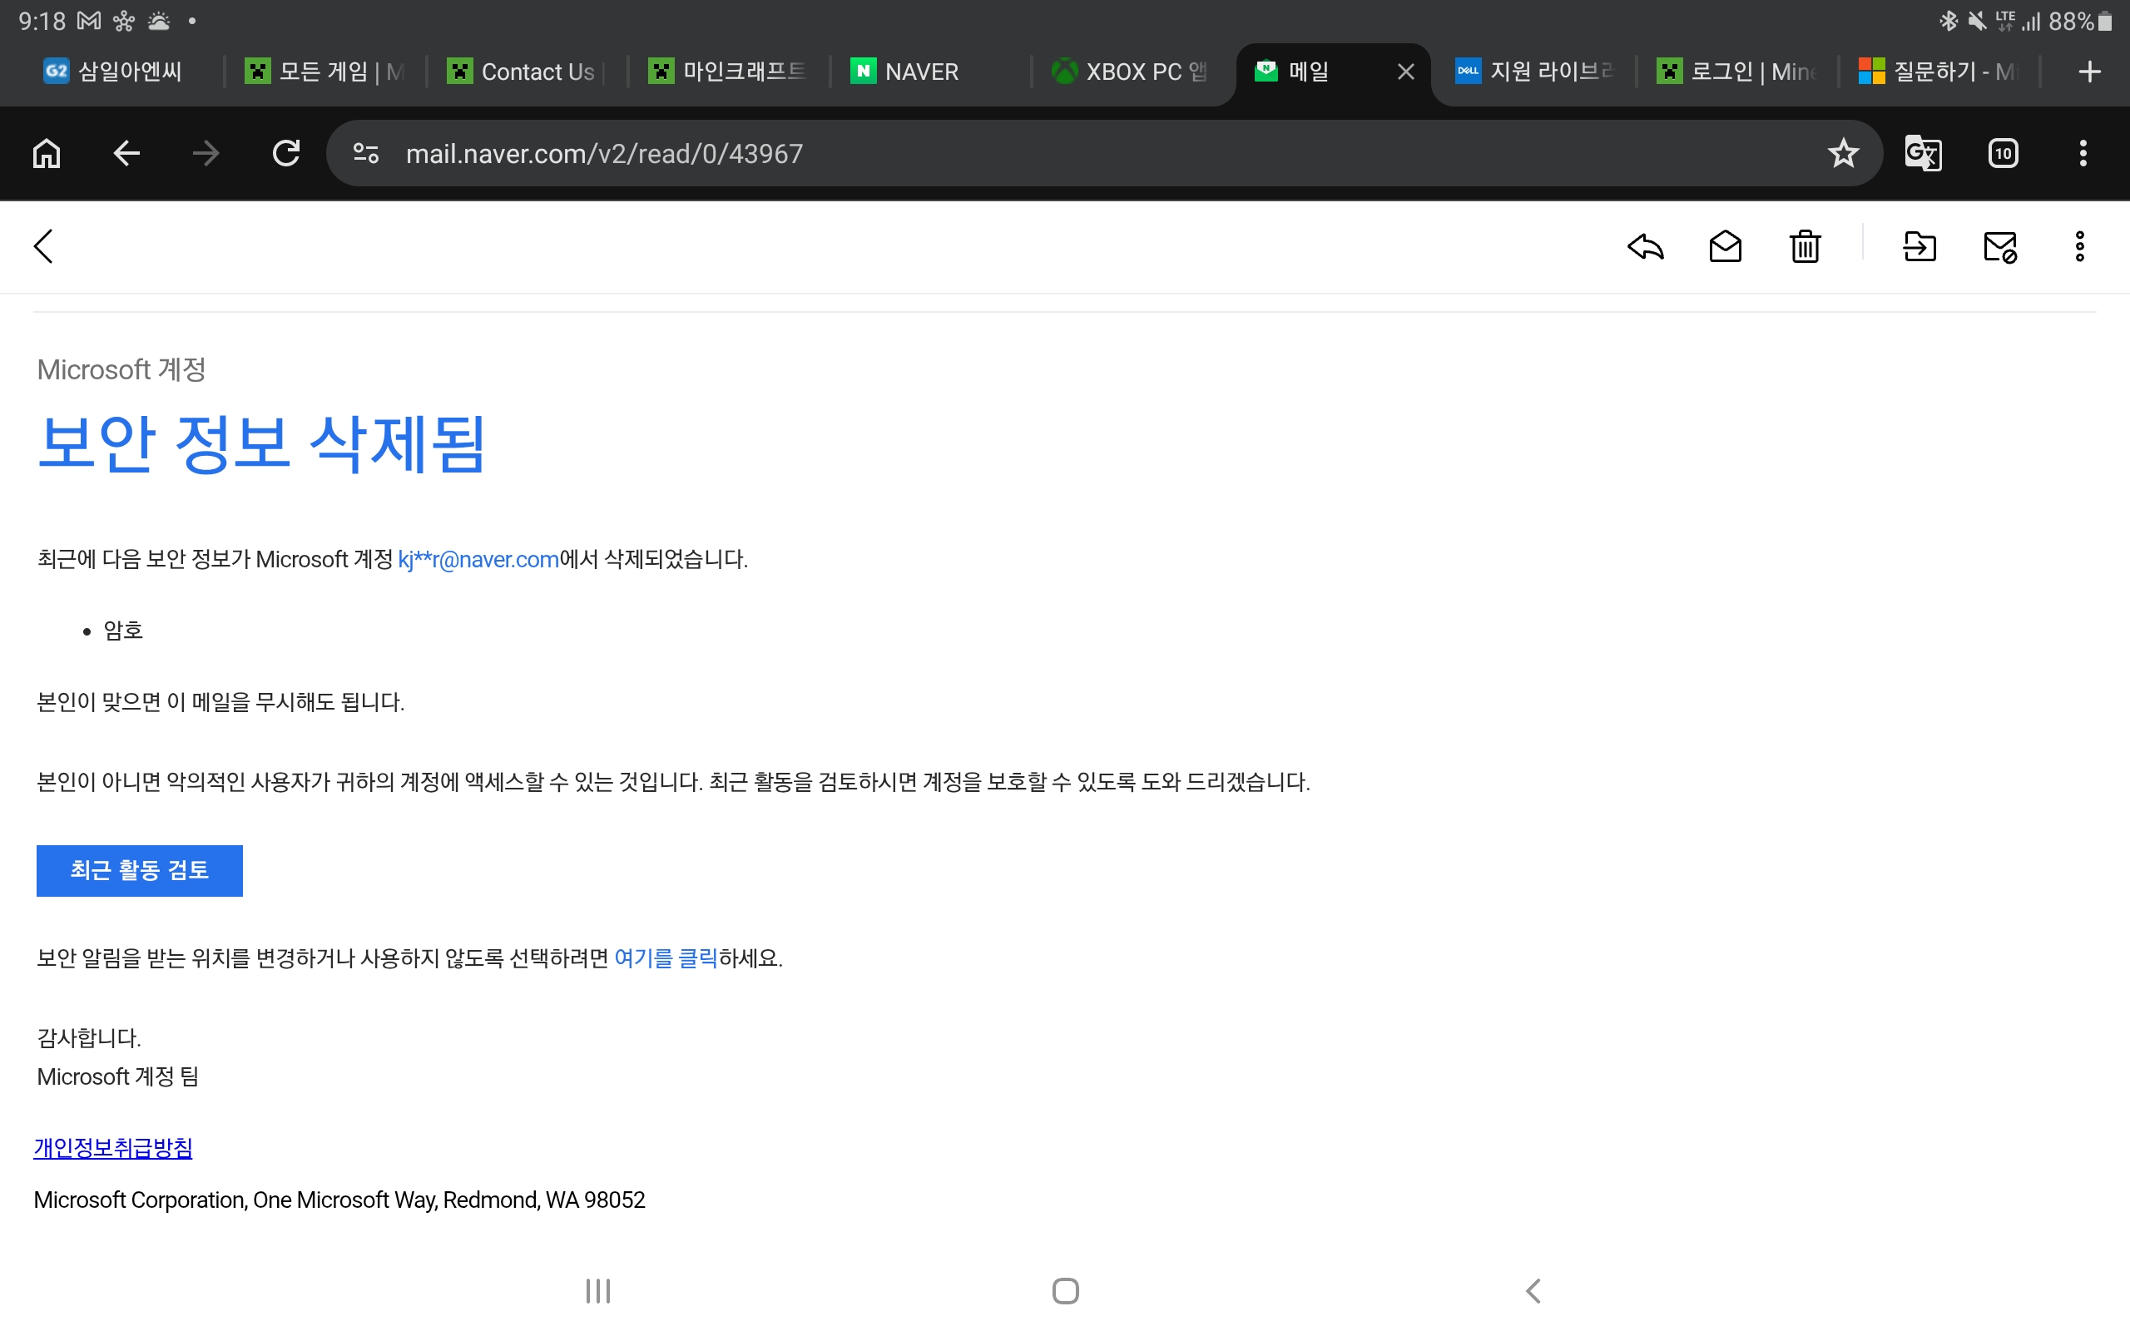Tap Android back navigation button
2130x1331 pixels.
(1533, 1290)
